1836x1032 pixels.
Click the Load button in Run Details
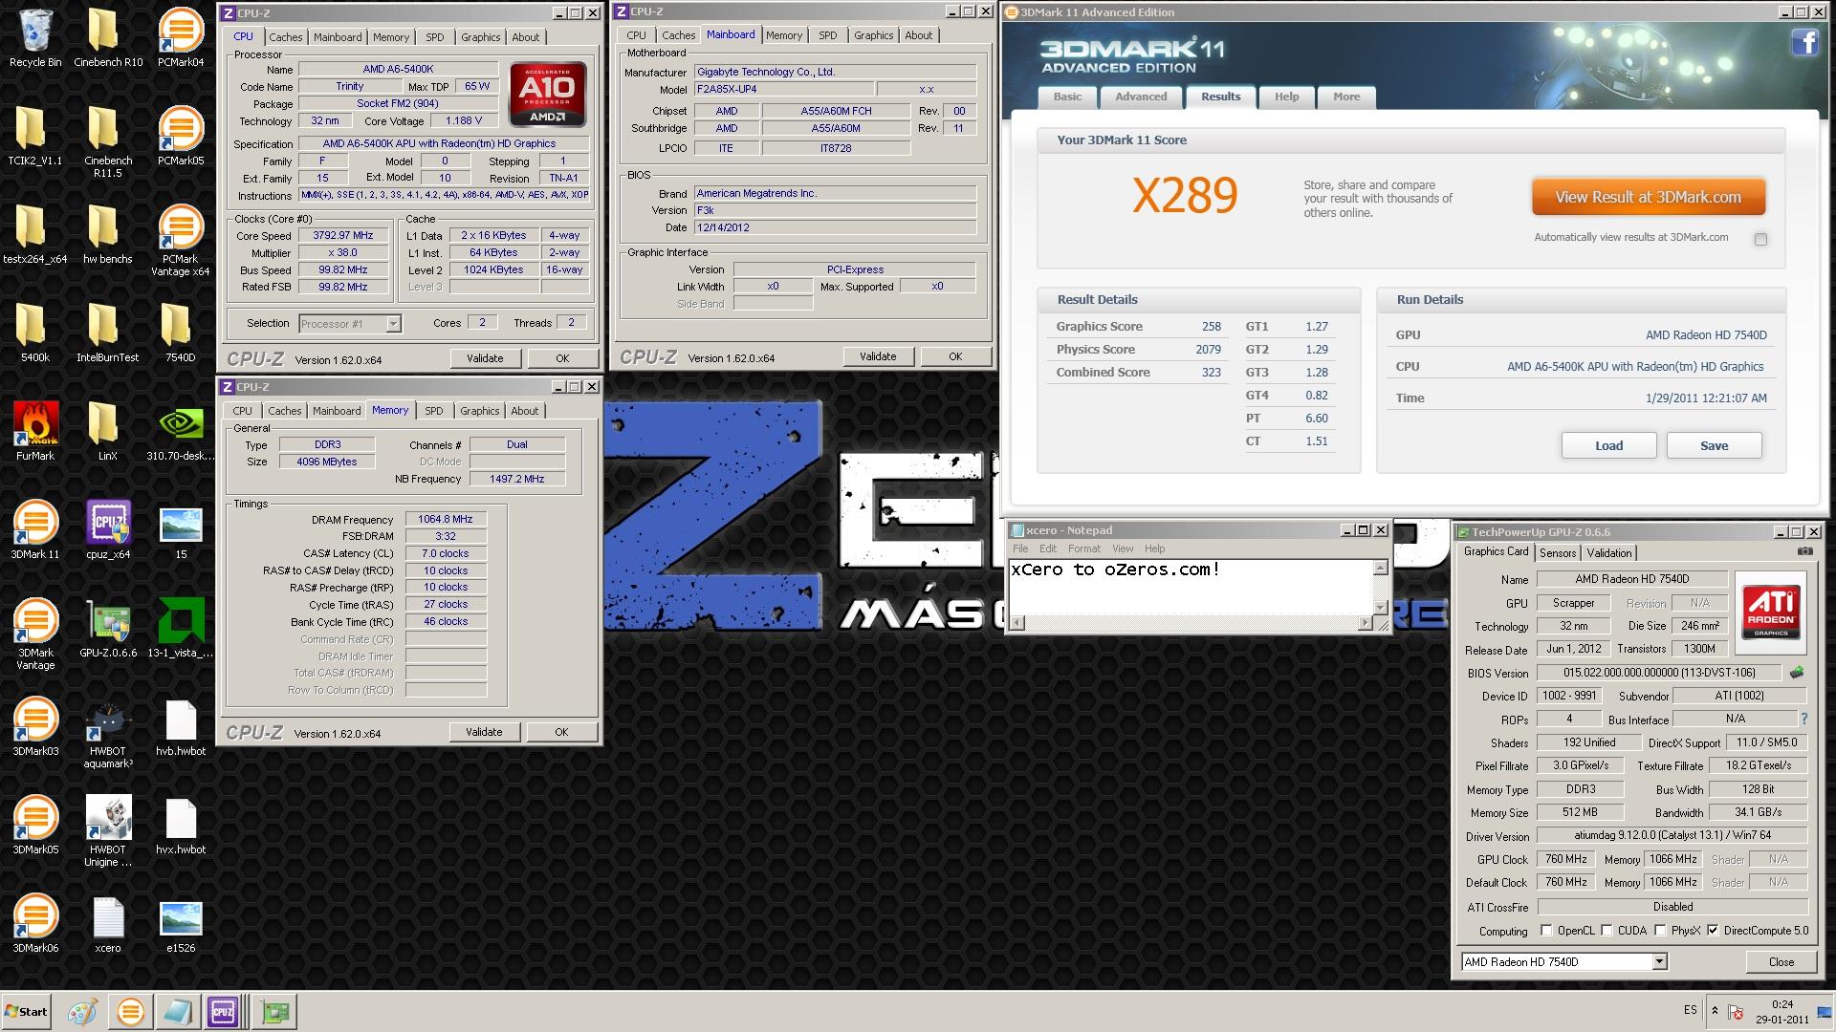[1608, 445]
